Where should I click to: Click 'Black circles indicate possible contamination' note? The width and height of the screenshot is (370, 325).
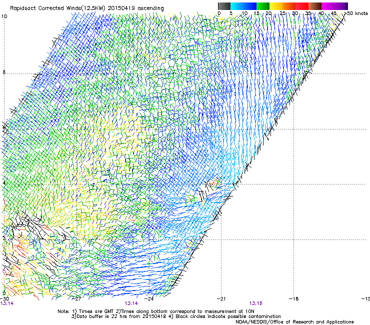pyautogui.click(x=228, y=316)
